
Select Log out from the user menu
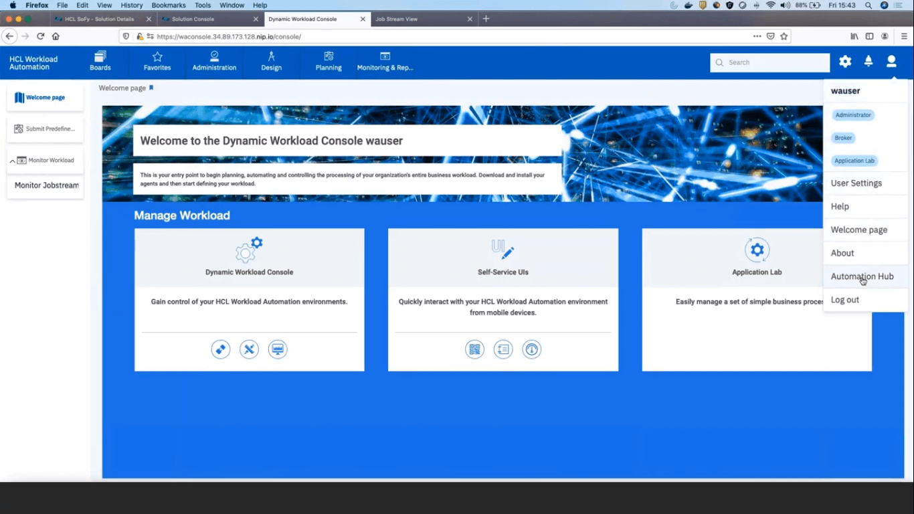844,299
